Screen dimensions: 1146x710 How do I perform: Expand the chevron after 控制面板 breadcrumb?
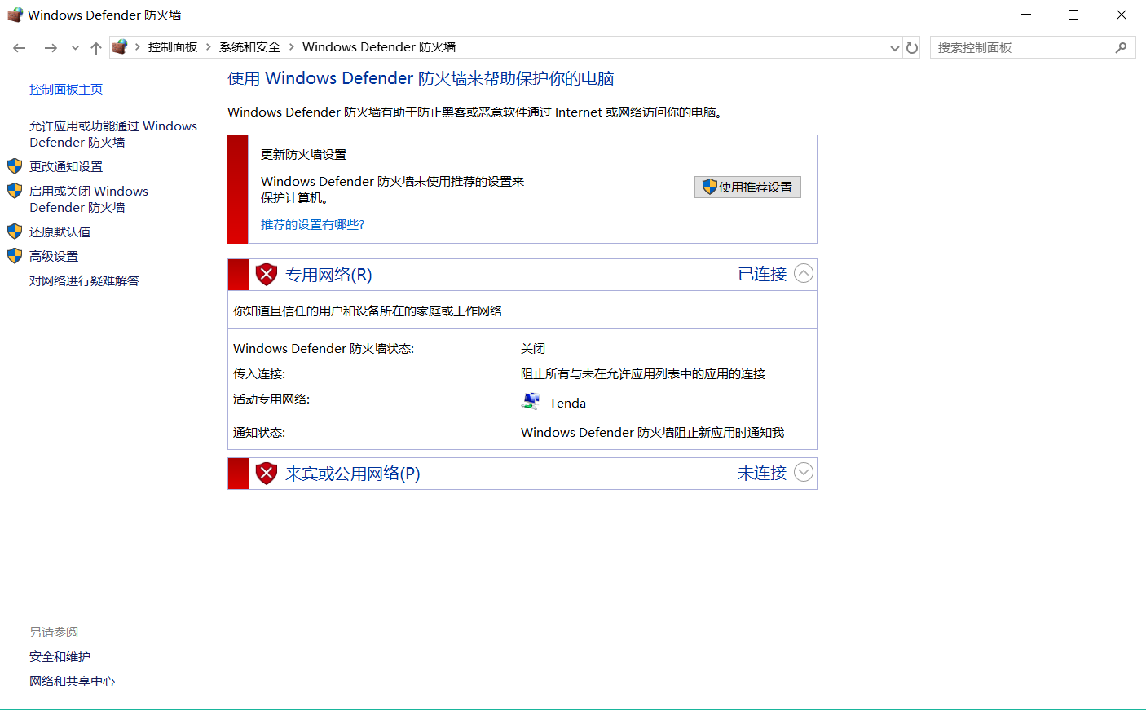(x=209, y=47)
